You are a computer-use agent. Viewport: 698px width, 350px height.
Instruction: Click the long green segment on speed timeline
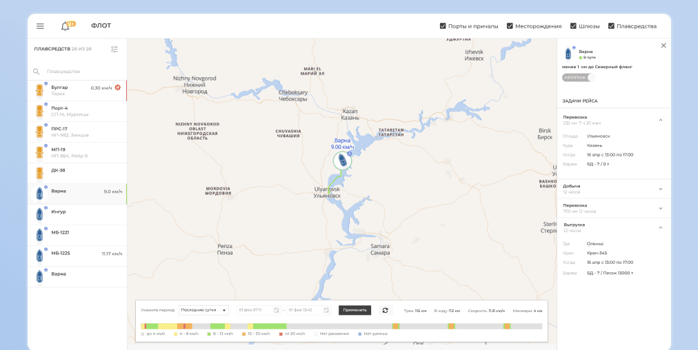(x=269, y=326)
